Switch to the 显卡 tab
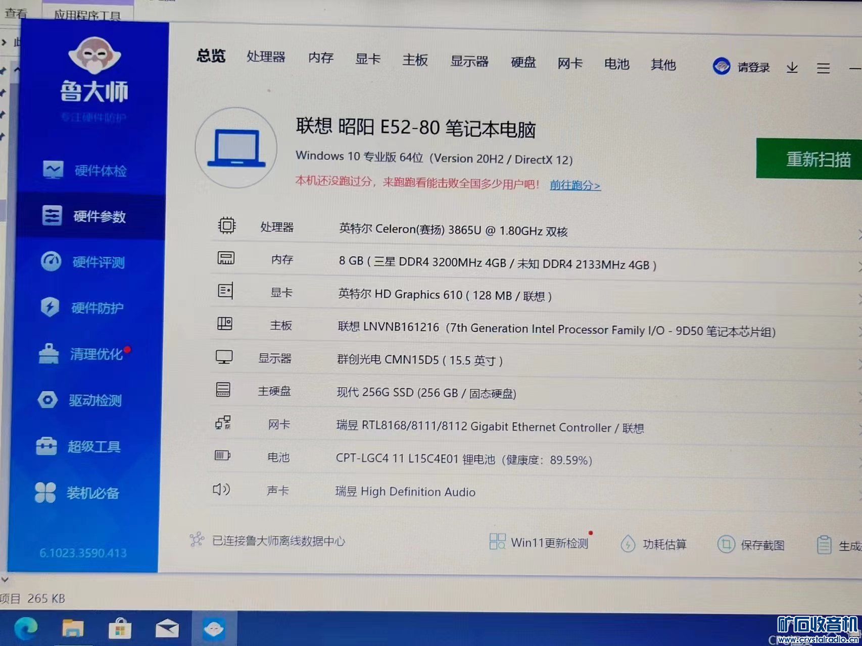Screen dimensions: 862x646 click(368, 59)
